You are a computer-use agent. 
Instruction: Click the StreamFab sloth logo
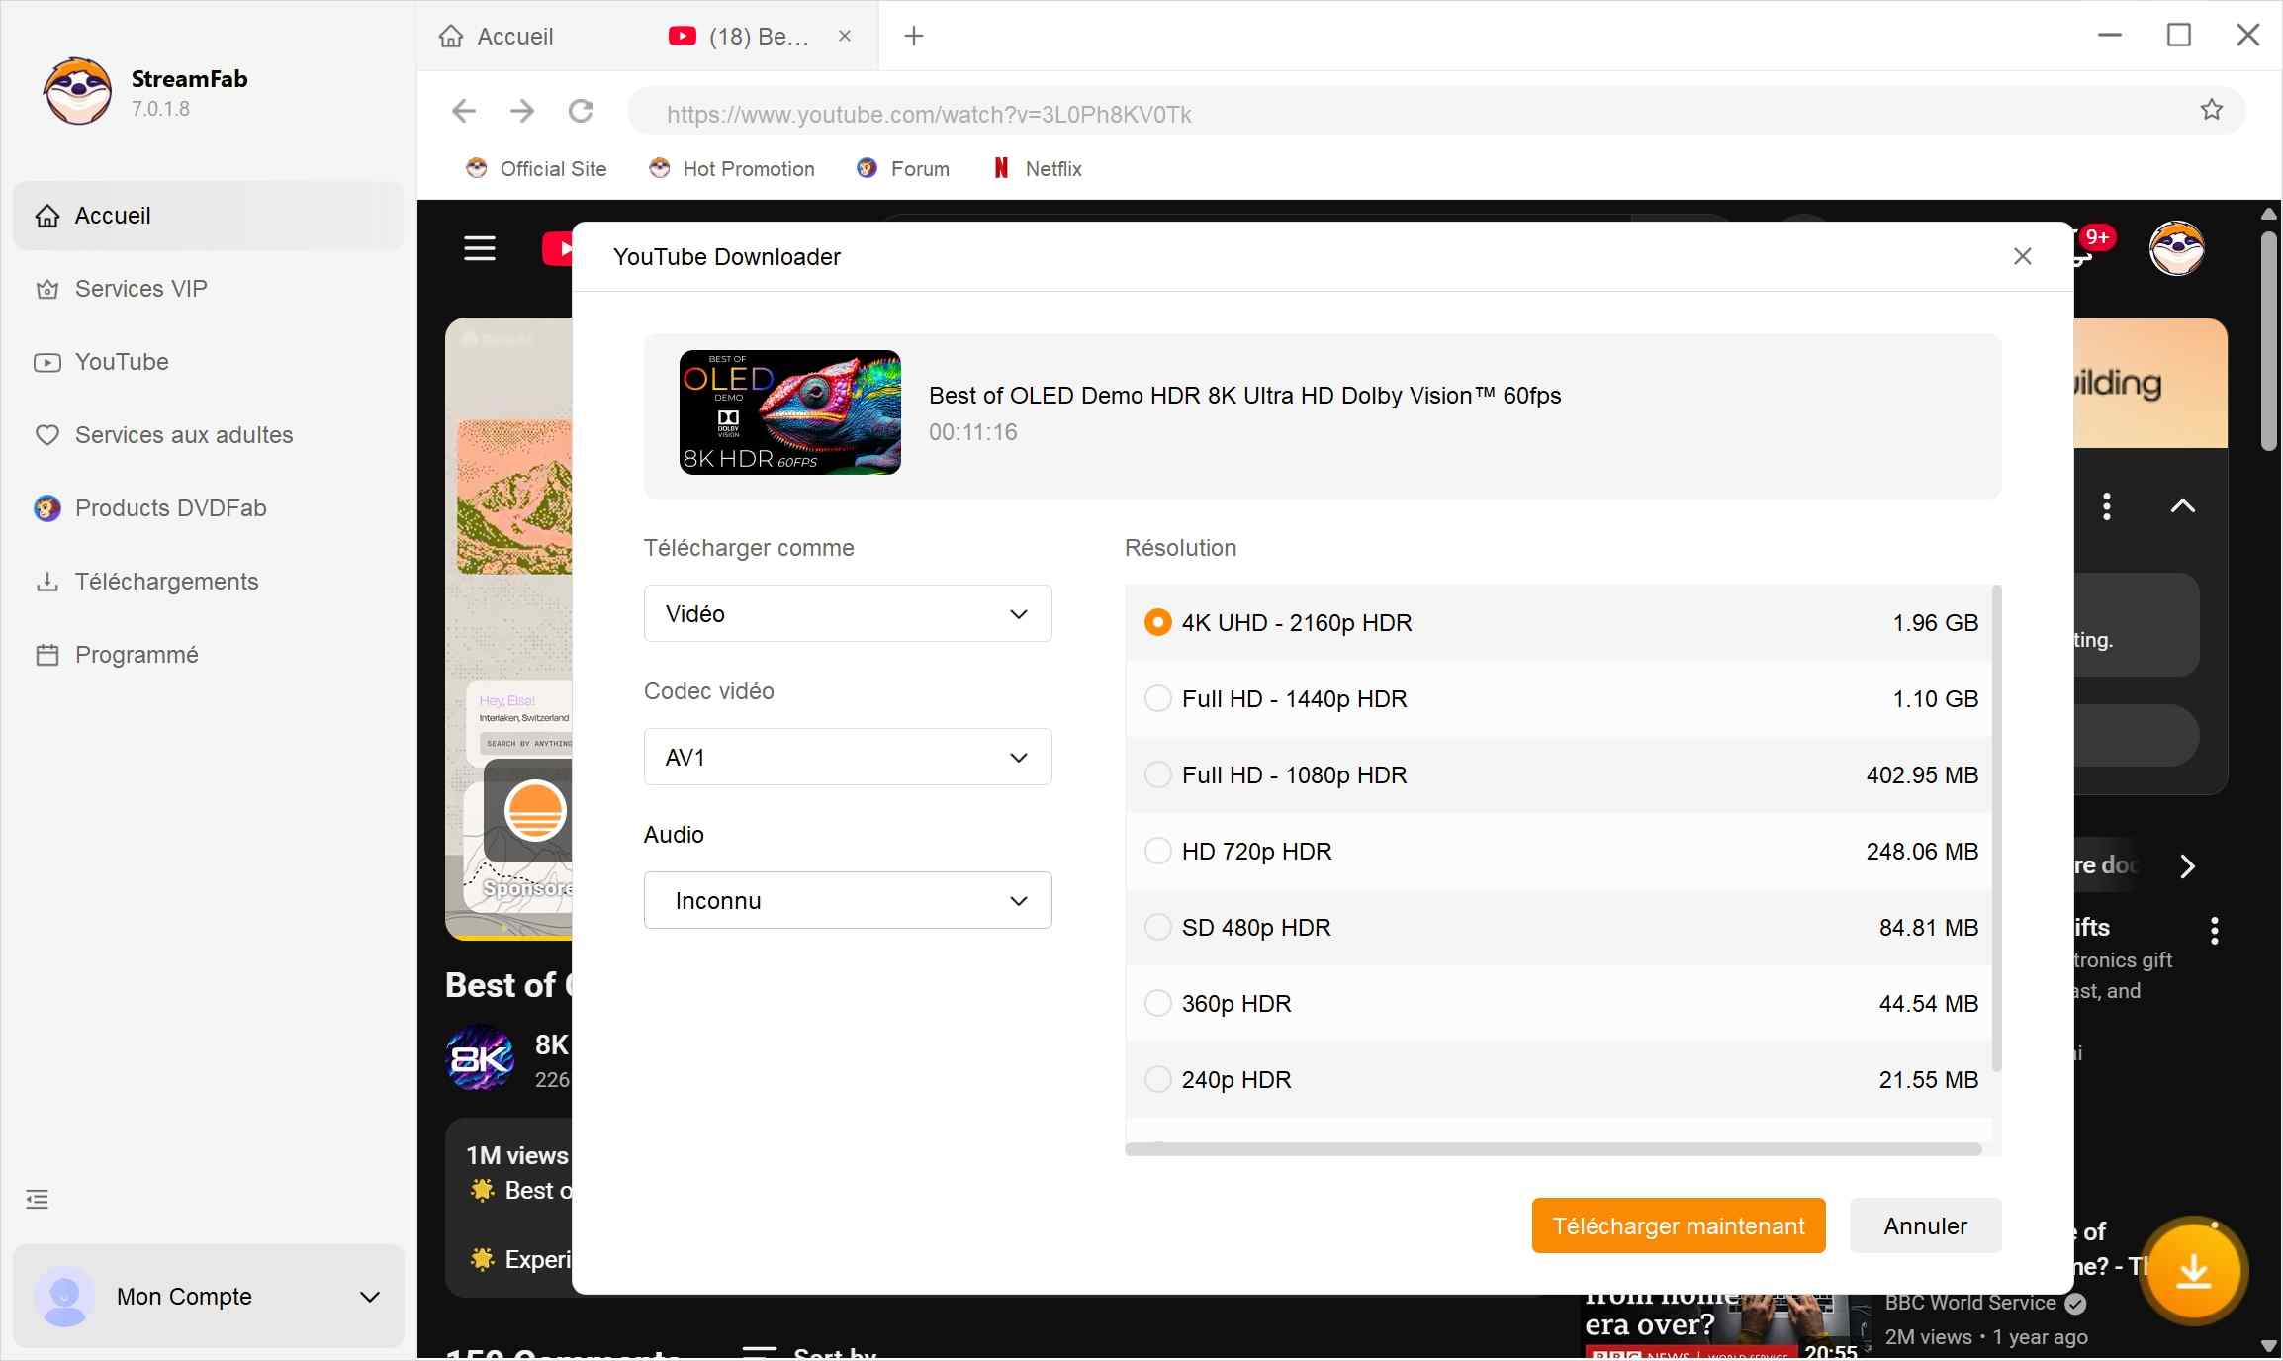point(76,91)
